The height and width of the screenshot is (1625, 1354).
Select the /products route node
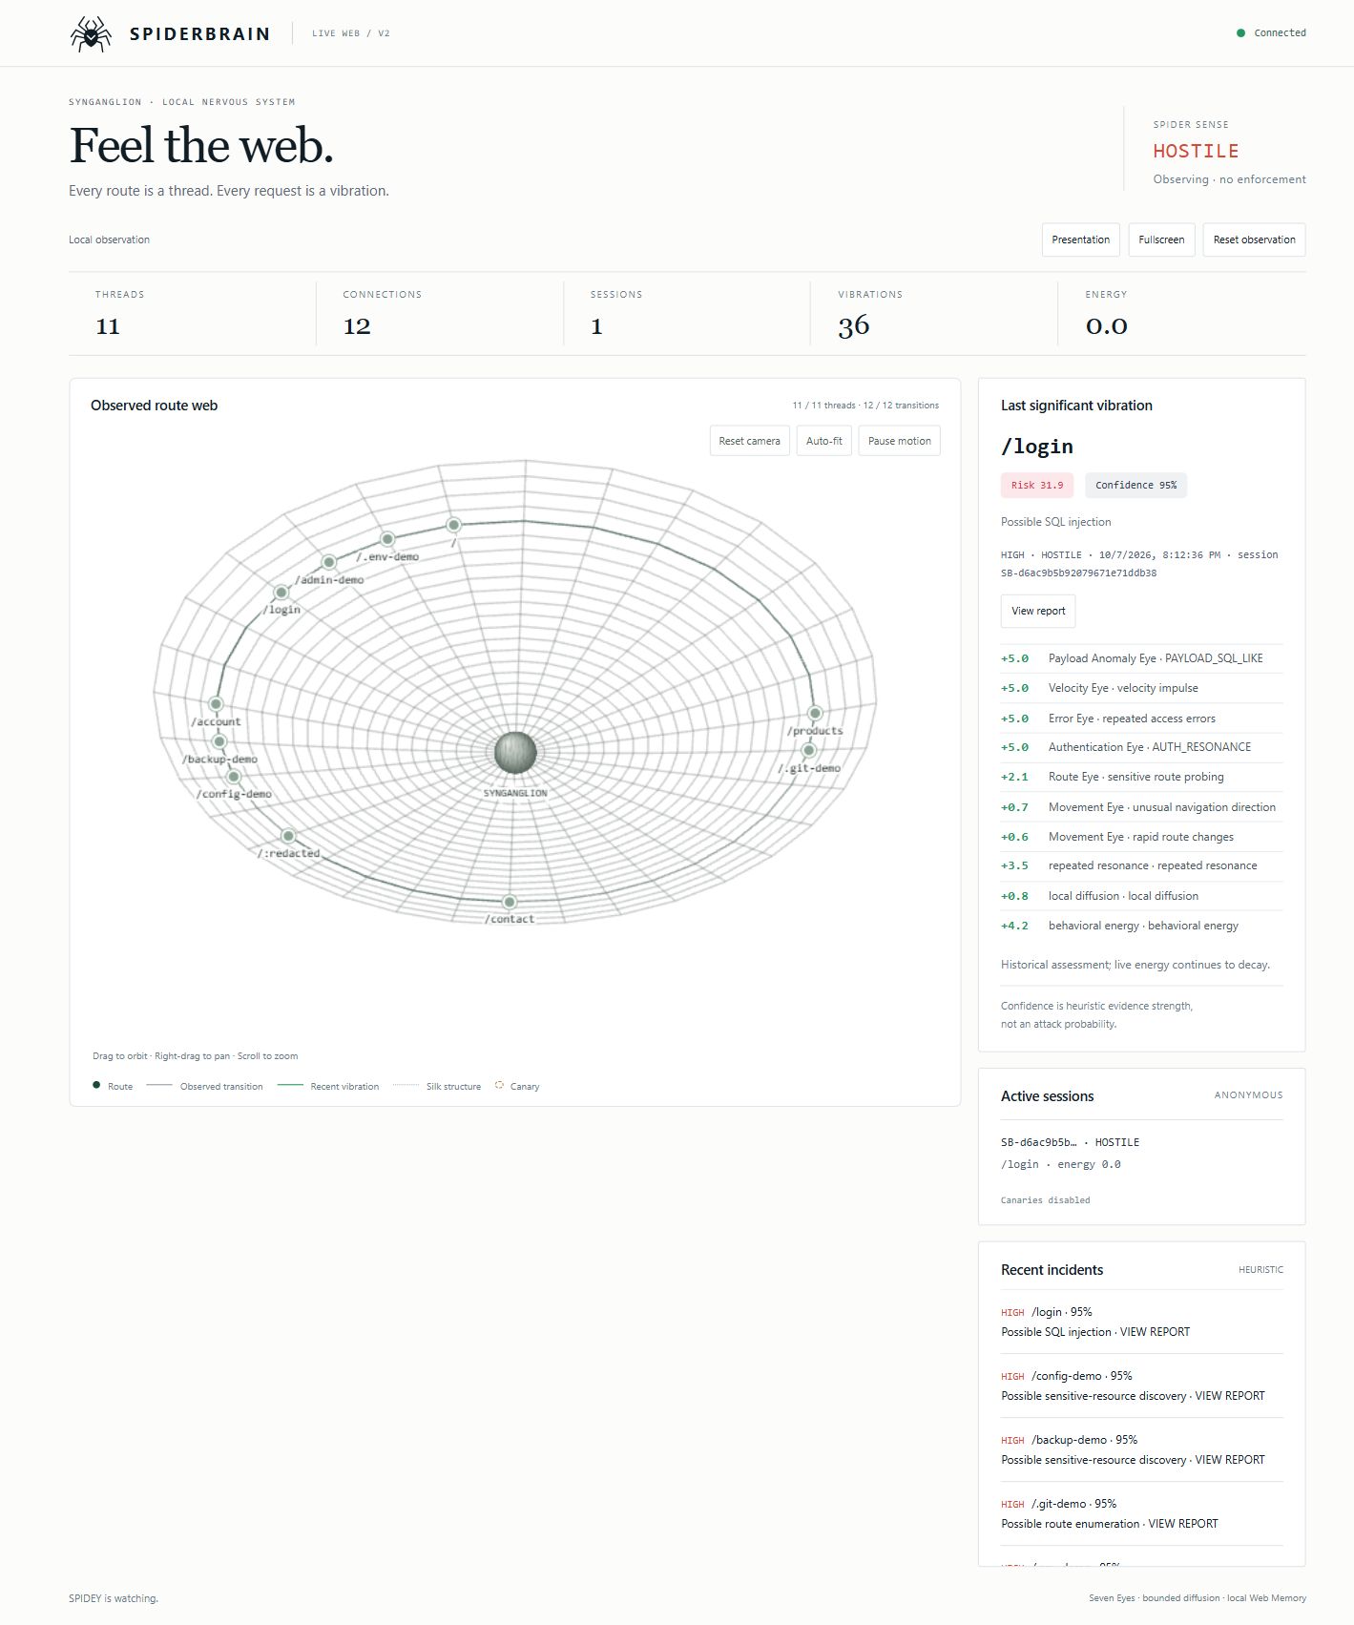815,713
